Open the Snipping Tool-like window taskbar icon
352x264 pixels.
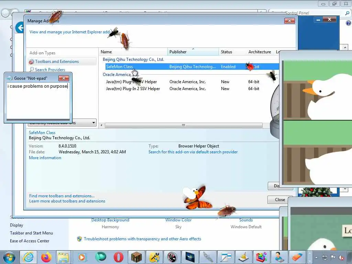point(225,257)
